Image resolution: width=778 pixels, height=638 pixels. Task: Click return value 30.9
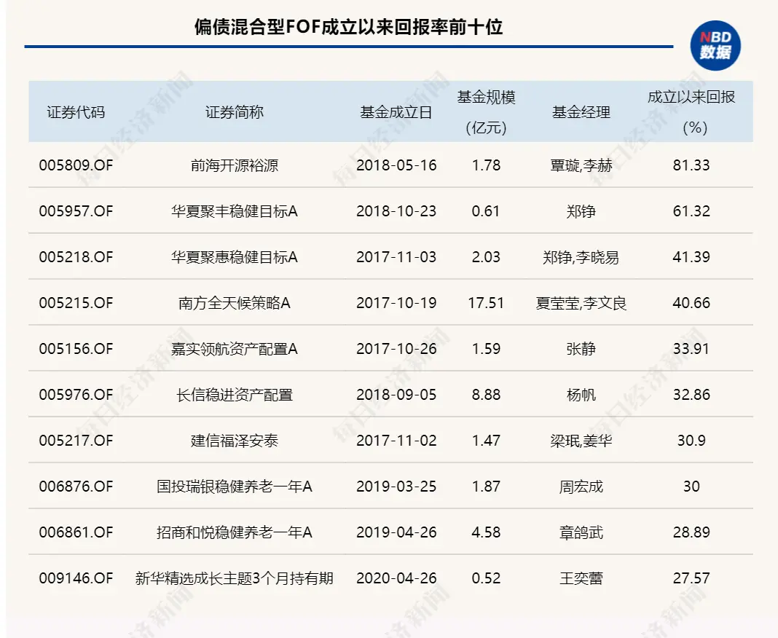(x=691, y=441)
